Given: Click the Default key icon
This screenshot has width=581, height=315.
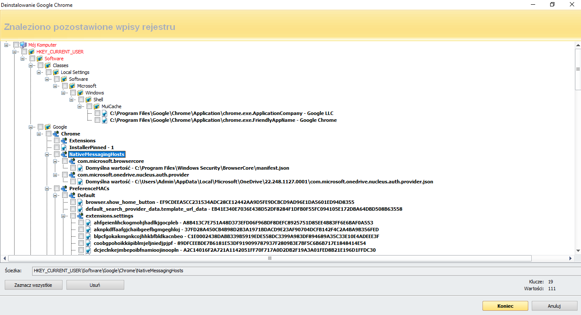Looking at the screenshot, I should point(72,195).
